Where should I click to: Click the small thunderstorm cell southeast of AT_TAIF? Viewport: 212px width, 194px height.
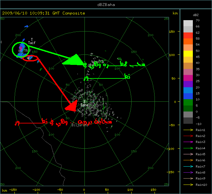30,58
